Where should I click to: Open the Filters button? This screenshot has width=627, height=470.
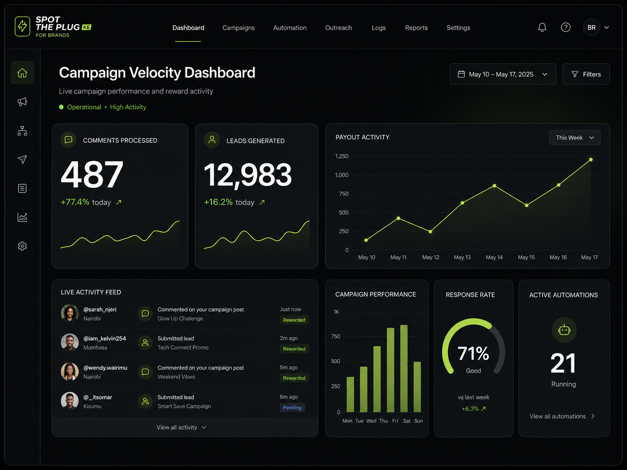[586, 74]
